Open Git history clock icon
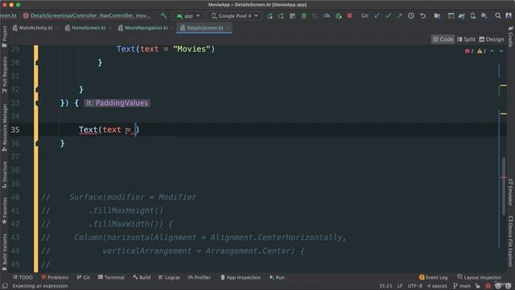The width and height of the screenshot is (515, 290). [x=411, y=16]
